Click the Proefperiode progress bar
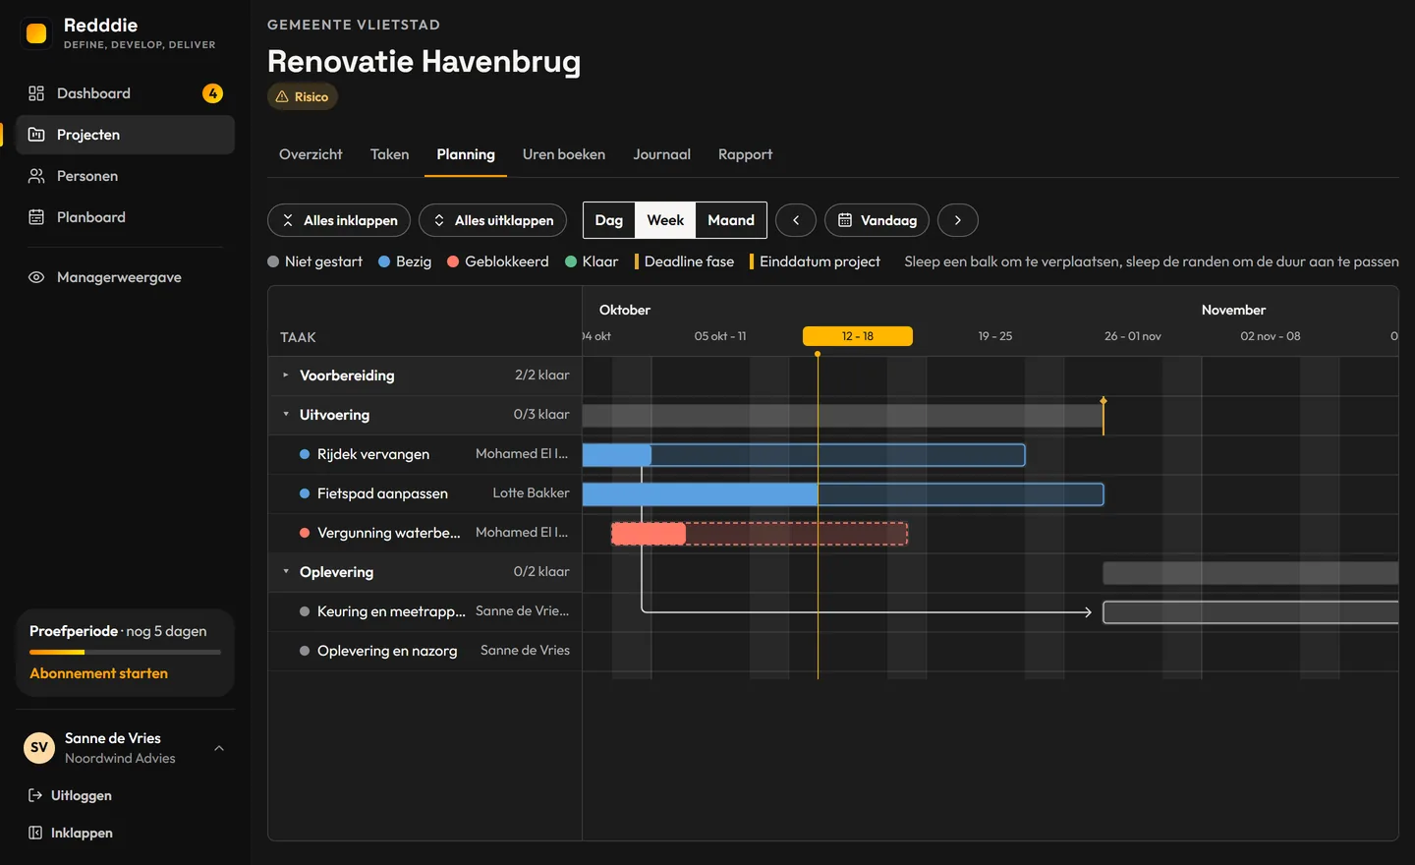The width and height of the screenshot is (1415, 865). pyautogui.click(x=125, y=652)
